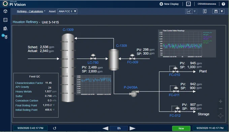Click the Heavy Metals value 1,827

click(48, 91)
